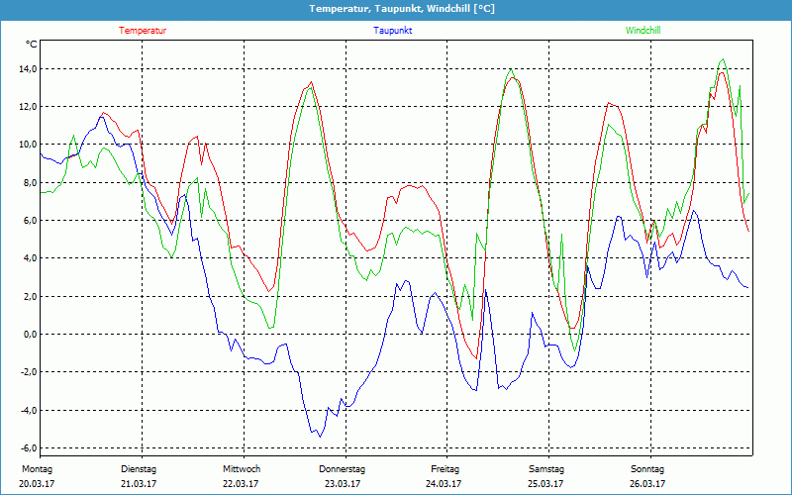This screenshot has width=792, height=495.
Task: Click the Donnerstag day label
Action: [342, 469]
